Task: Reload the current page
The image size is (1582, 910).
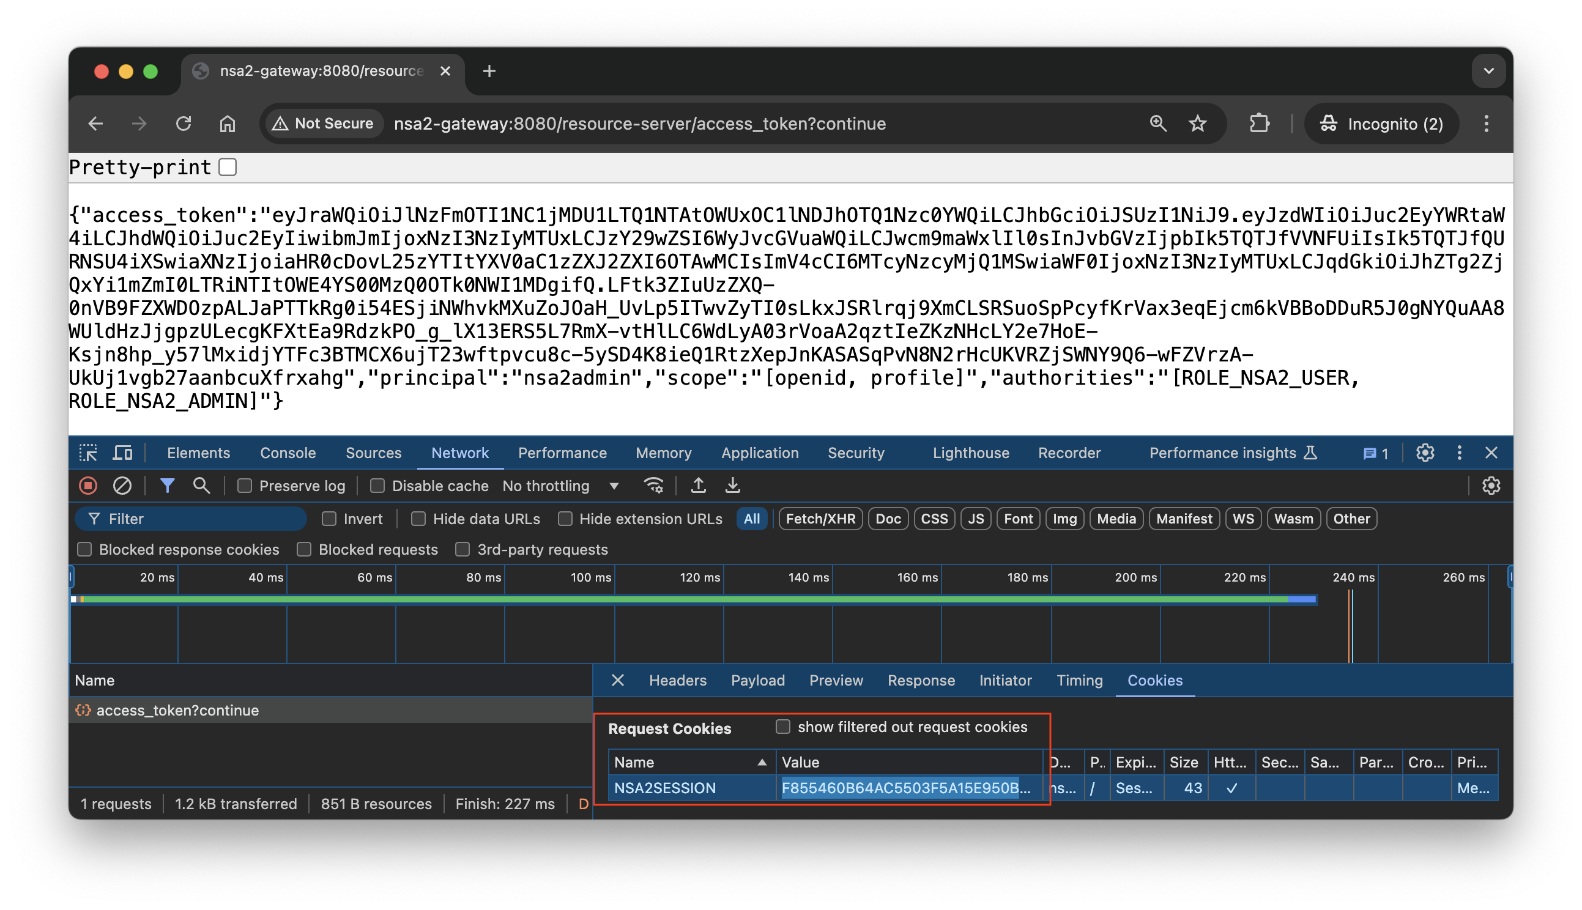Action: click(x=183, y=124)
